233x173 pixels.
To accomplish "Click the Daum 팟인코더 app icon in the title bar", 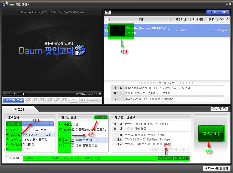I will [4, 5].
